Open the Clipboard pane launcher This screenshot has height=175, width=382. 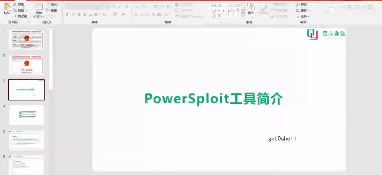(29, 22)
